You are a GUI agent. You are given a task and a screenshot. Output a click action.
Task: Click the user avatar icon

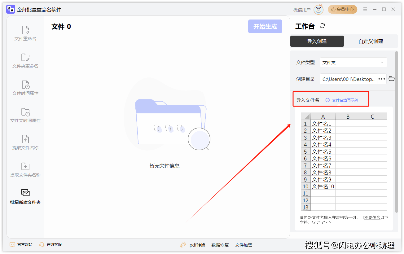point(318,10)
